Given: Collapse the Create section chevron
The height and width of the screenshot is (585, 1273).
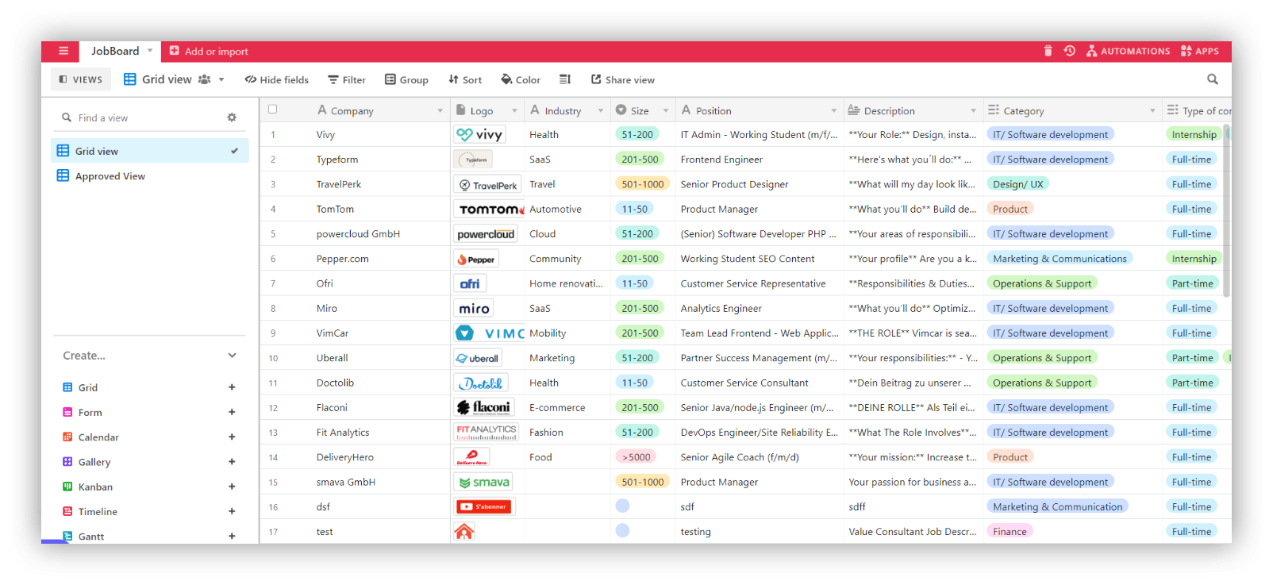Looking at the screenshot, I should pyautogui.click(x=232, y=356).
